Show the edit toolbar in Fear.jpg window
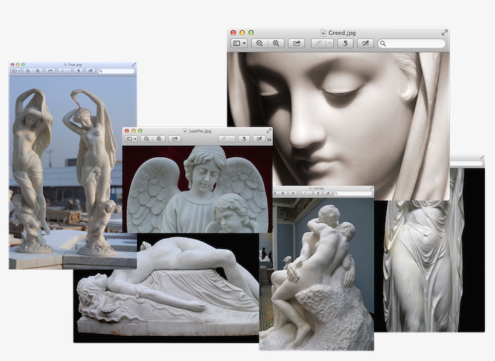The image size is (495, 361). pos(91,71)
